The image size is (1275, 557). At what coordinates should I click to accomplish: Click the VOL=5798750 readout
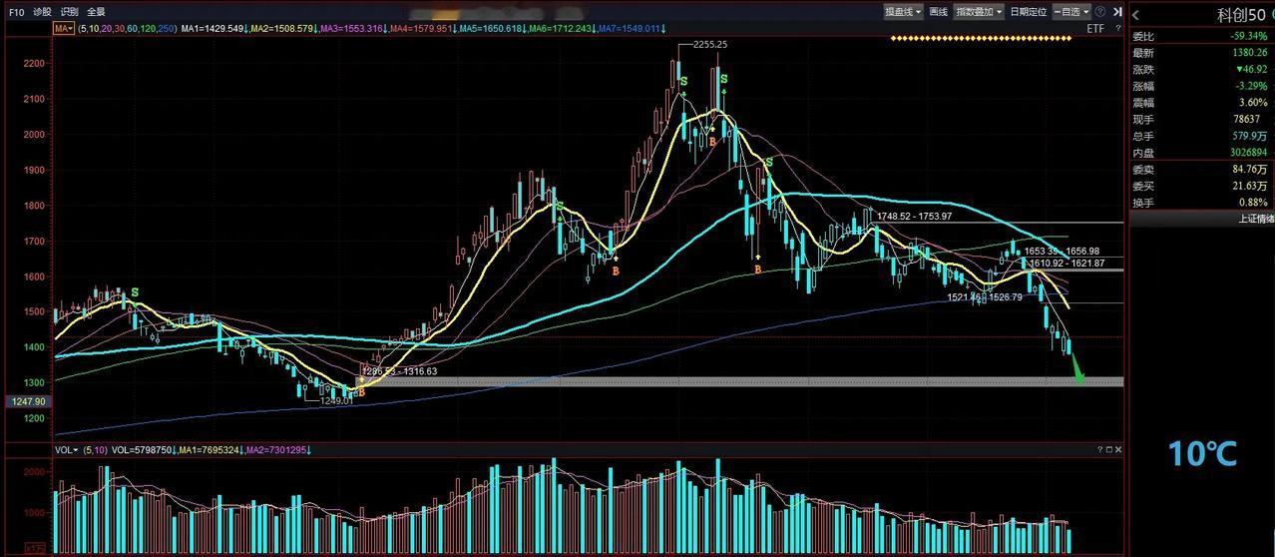(x=143, y=450)
